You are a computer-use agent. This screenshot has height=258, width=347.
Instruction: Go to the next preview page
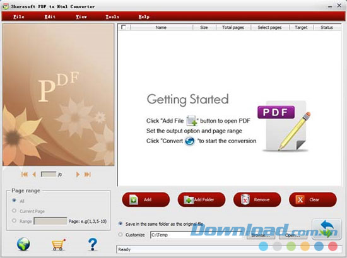click(x=78, y=174)
